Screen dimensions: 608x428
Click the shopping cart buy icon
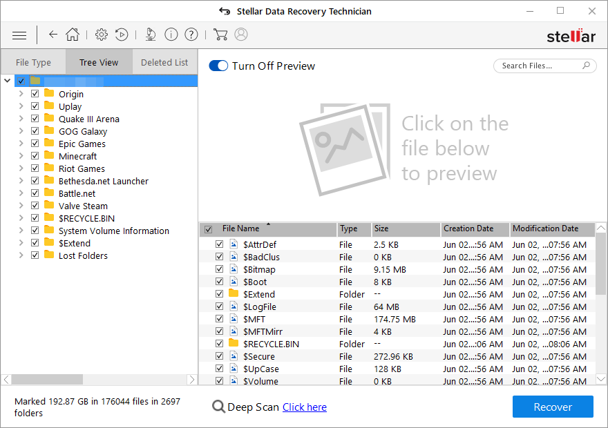click(x=220, y=35)
